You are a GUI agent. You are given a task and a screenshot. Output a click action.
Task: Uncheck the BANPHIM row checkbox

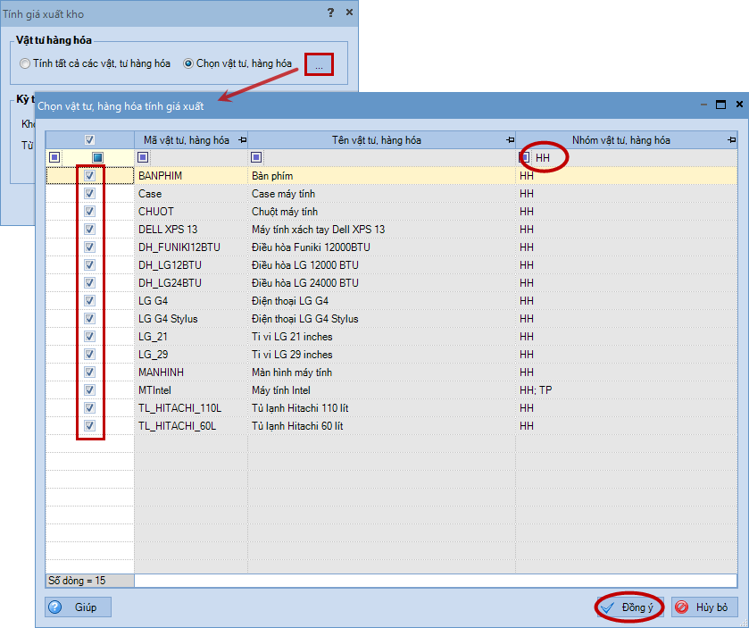(89, 176)
